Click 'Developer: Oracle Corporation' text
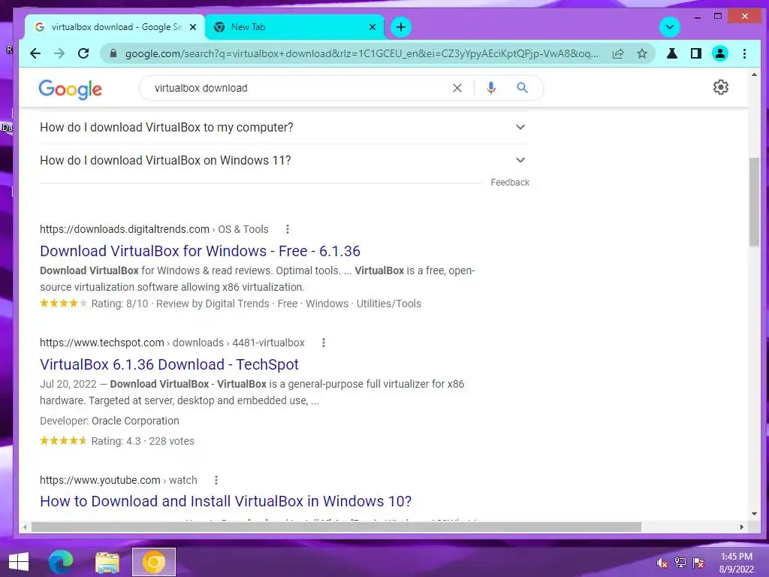 point(110,421)
